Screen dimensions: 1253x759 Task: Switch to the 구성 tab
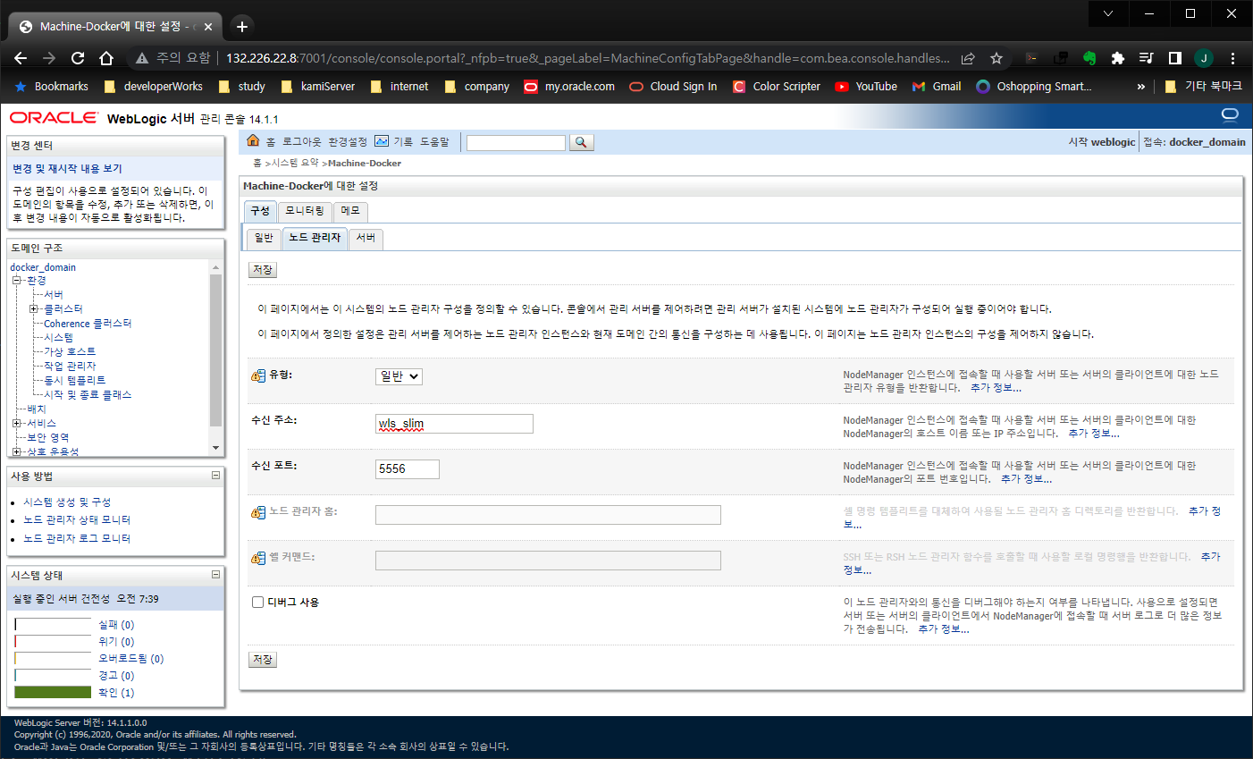(260, 211)
